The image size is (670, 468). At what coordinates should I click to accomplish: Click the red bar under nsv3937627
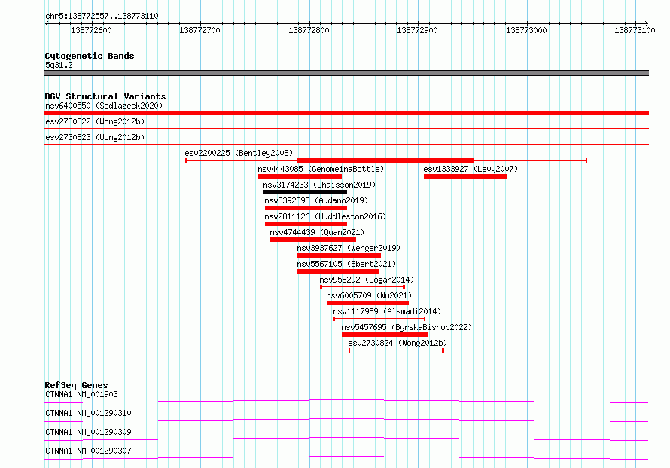340,255
